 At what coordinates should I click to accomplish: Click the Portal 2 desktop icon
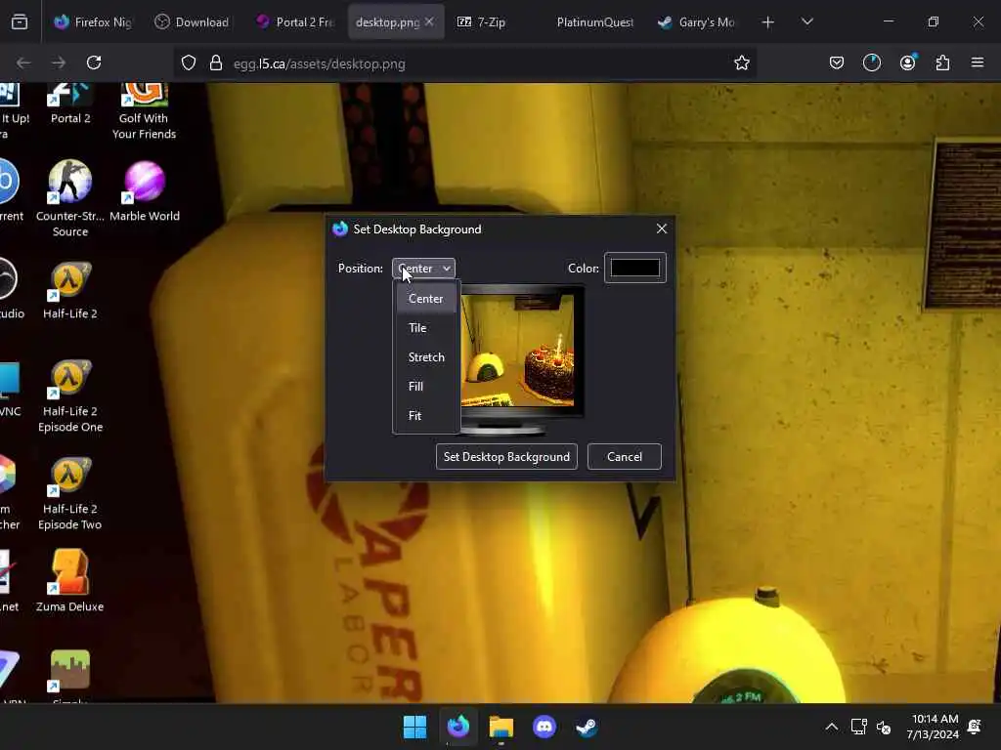[x=70, y=104]
